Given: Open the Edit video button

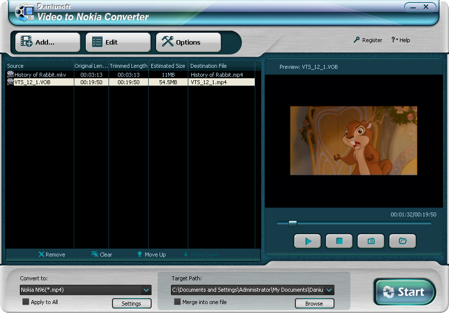Looking at the screenshot, I should coord(118,42).
